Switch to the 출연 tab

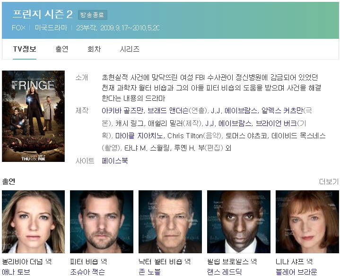click(x=62, y=49)
